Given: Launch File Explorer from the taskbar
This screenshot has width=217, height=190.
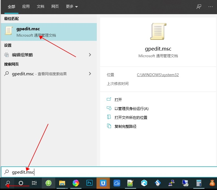Looking at the screenshot, I should point(62,183).
